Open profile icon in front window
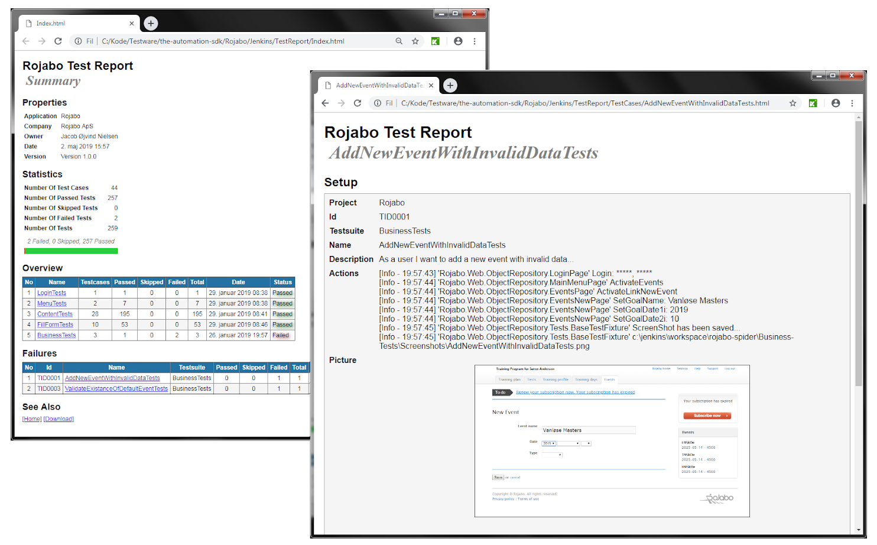This screenshot has width=877, height=545. [836, 103]
